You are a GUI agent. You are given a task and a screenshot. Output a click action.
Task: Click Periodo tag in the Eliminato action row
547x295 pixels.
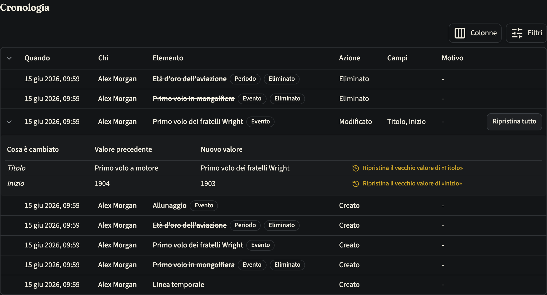[245, 79]
